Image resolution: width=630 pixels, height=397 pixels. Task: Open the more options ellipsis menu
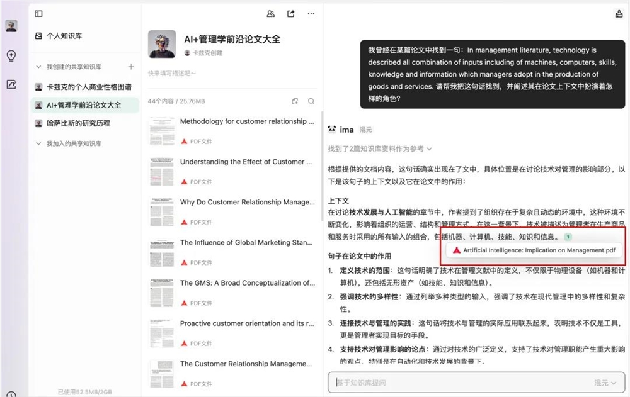coord(311,13)
